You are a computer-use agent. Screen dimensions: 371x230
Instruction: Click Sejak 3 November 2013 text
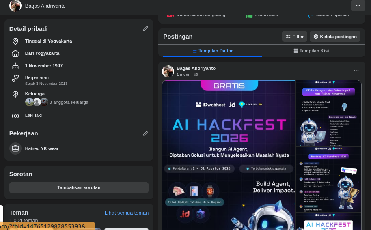46,84
